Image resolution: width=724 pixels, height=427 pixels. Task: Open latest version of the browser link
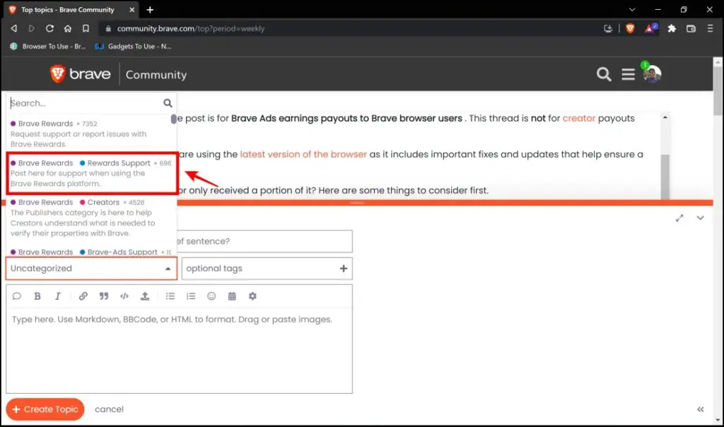tap(303, 154)
